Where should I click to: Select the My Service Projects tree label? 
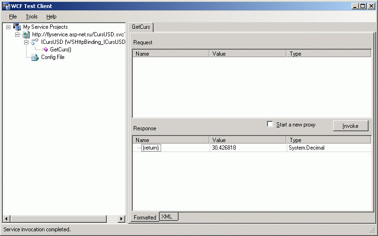coord(45,27)
